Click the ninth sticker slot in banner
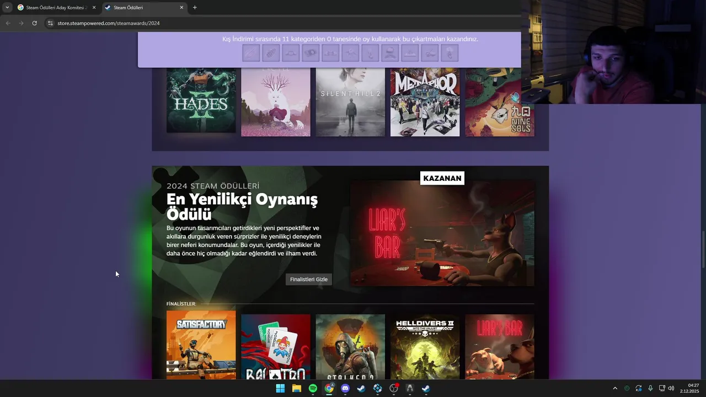This screenshot has width=706, height=397. 410,53
